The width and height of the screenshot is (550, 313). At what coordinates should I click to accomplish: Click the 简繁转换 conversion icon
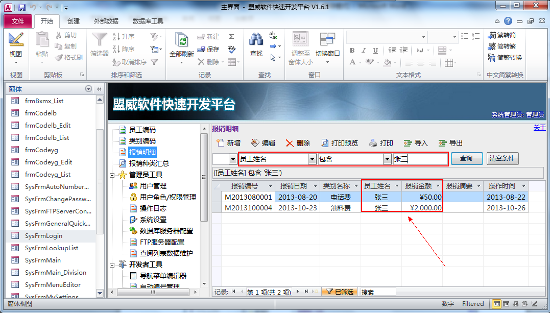(492, 58)
